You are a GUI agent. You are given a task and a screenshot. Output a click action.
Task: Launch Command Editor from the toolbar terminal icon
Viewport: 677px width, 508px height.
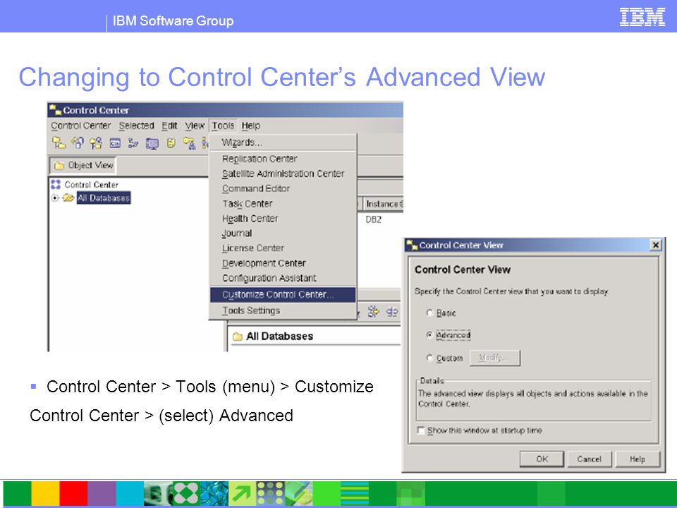coord(115,143)
